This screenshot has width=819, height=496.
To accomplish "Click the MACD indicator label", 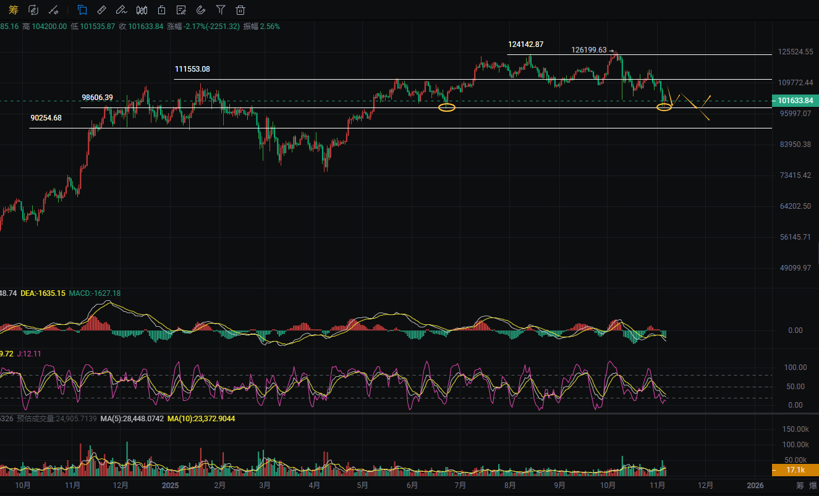I will [x=95, y=293].
